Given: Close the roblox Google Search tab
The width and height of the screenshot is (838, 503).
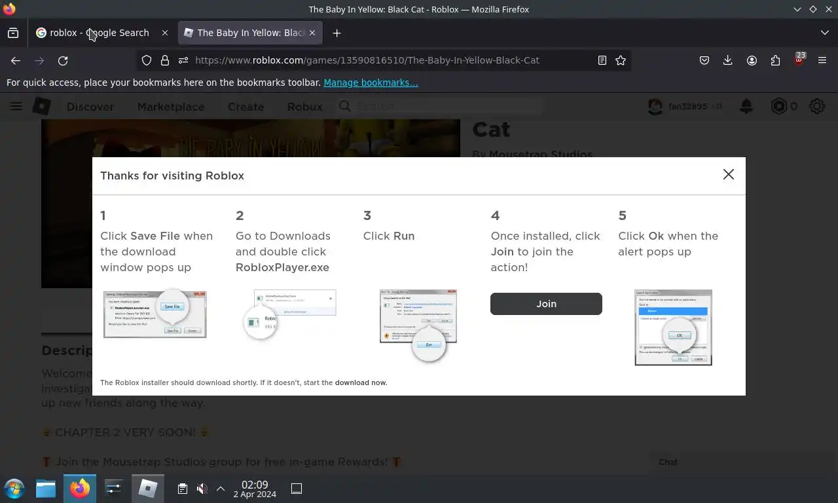Looking at the screenshot, I should coord(164,33).
